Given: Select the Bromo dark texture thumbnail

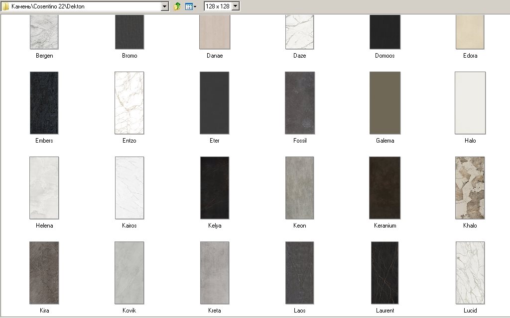Looking at the screenshot, I should point(129,32).
